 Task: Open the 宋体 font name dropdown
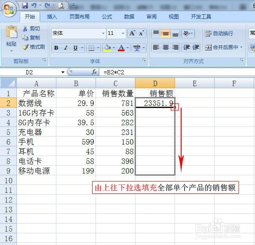pyautogui.click(x=103, y=34)
